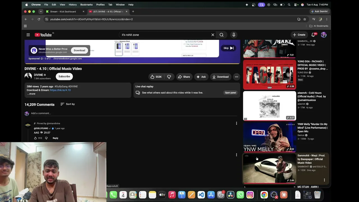Viewport: 359px width, 202px height.
Task: Open the History menu
Action: pyautogui.click(x=73, y=5)
